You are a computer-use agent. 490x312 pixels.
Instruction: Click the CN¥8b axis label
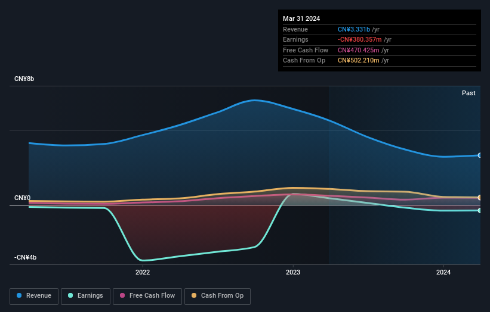click(24, 79)
